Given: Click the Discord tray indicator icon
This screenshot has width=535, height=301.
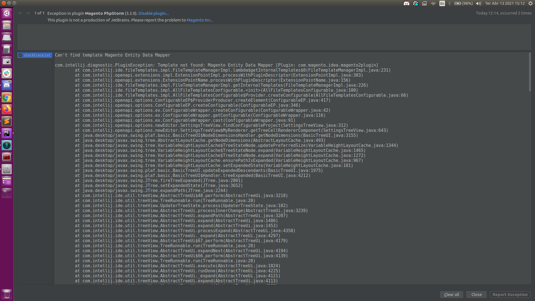Looking at the screenshot, I should (x=407, y=3).
